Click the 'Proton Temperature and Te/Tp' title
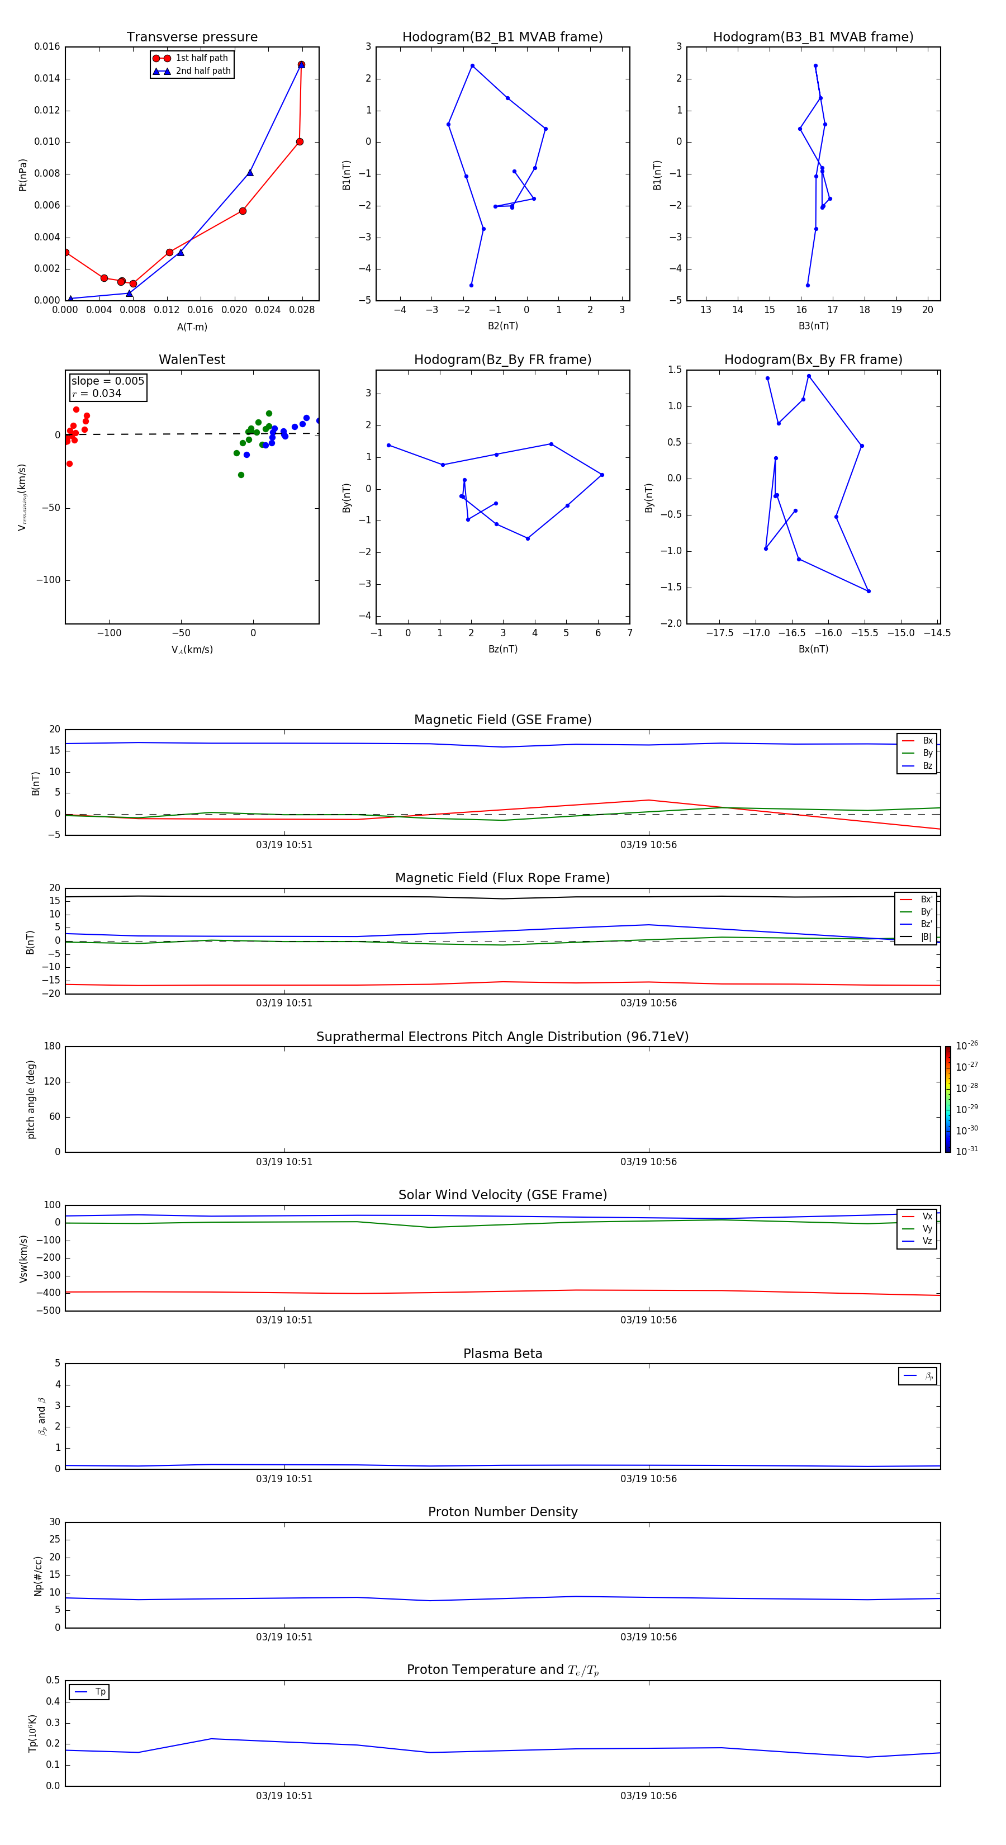 pos(502,1669)
